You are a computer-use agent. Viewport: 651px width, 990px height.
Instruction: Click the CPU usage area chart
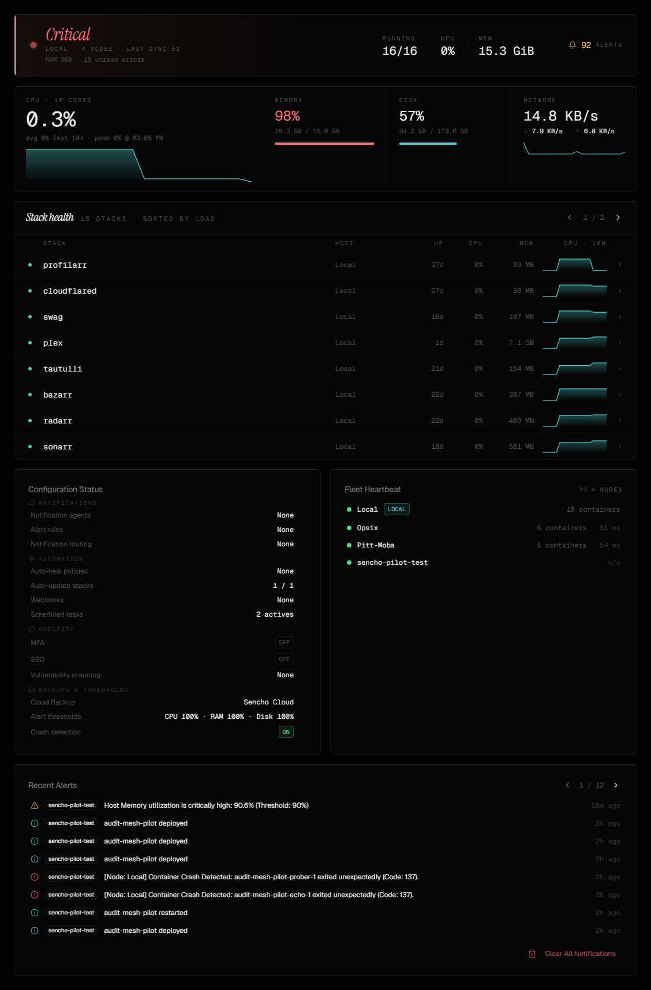coord(139,166)
